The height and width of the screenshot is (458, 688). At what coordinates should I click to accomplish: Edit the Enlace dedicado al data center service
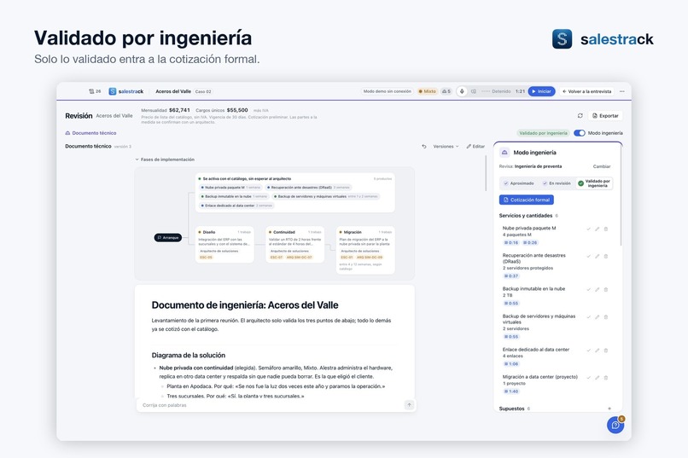(598, 351)
